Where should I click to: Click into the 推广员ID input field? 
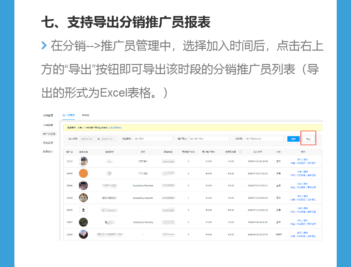(209, 139)
